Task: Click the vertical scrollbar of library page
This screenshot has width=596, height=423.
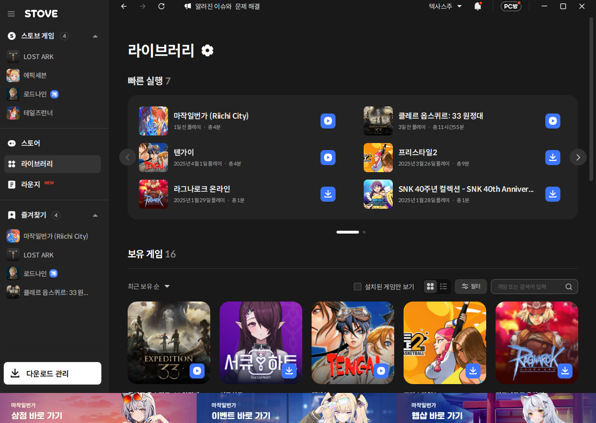Action: (591, 99)
